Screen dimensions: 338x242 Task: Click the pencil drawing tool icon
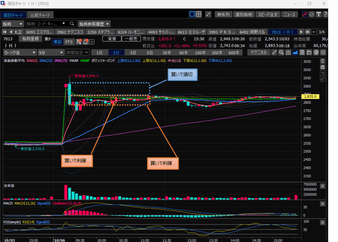[274, 52]
